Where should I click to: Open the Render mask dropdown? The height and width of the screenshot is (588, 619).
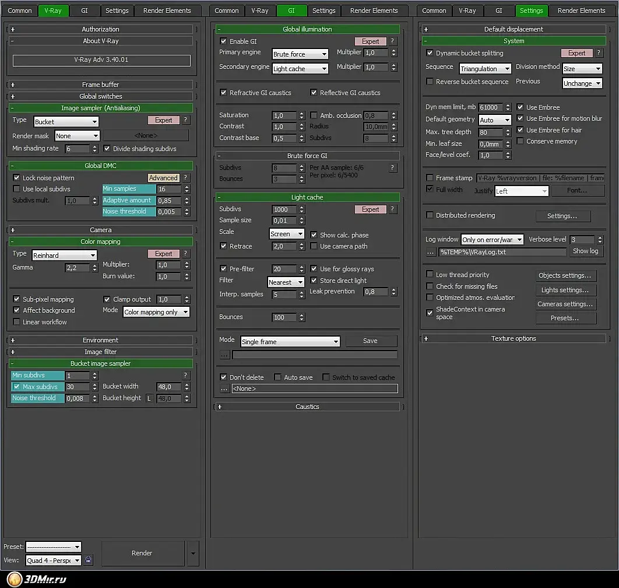pos(77,136)
